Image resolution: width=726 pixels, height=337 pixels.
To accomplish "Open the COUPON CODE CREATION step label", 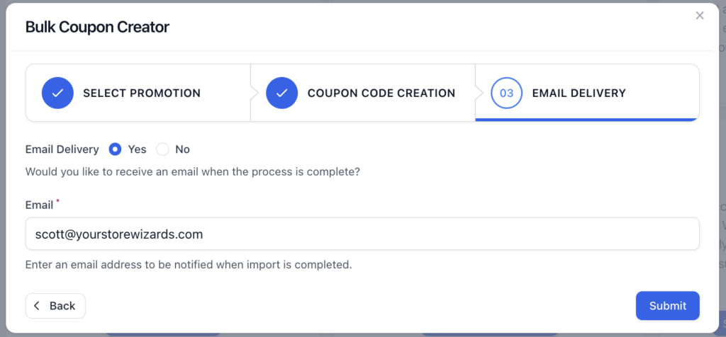I will [381, 93].
